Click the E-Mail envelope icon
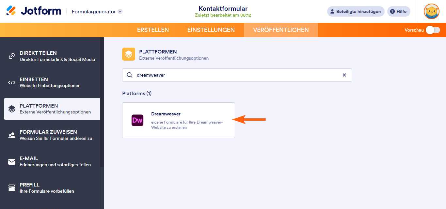Screen dimensions: 446x209 [12, 162]
